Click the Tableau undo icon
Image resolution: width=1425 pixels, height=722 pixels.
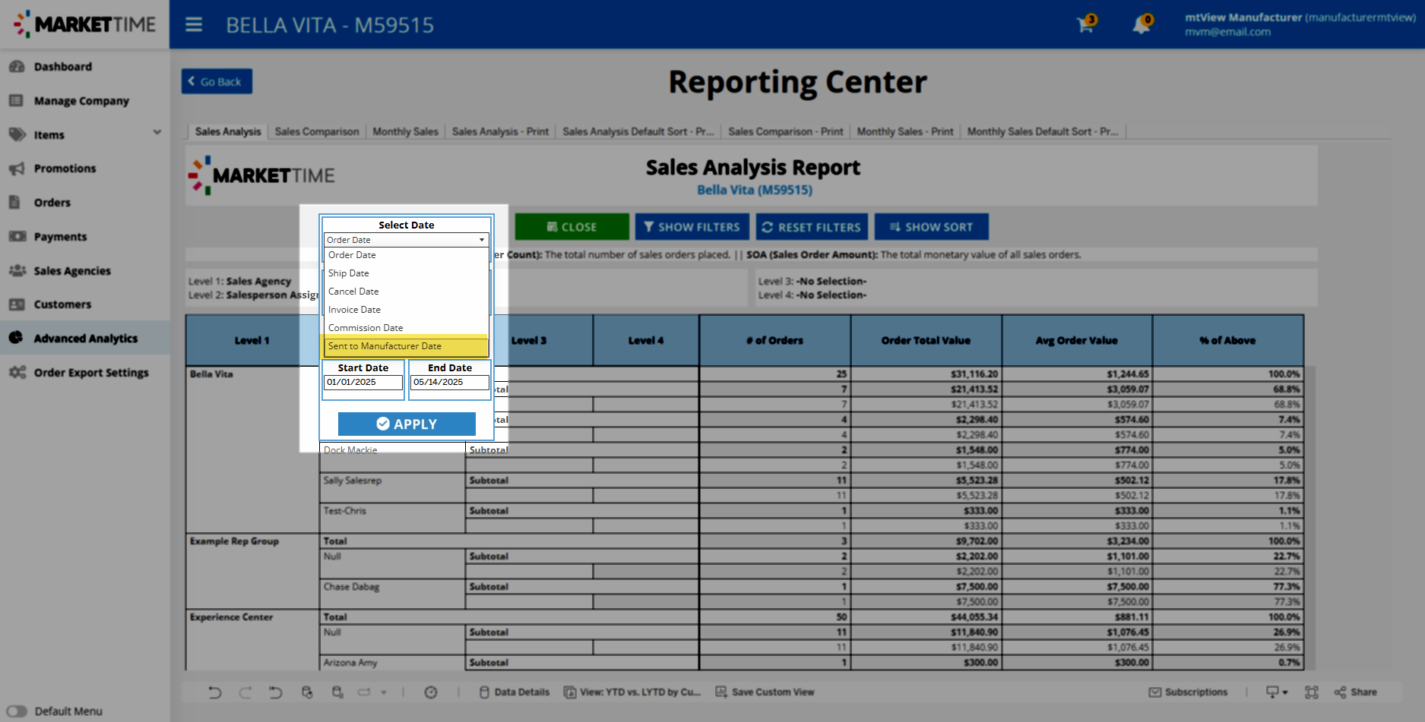coord(214,692)
